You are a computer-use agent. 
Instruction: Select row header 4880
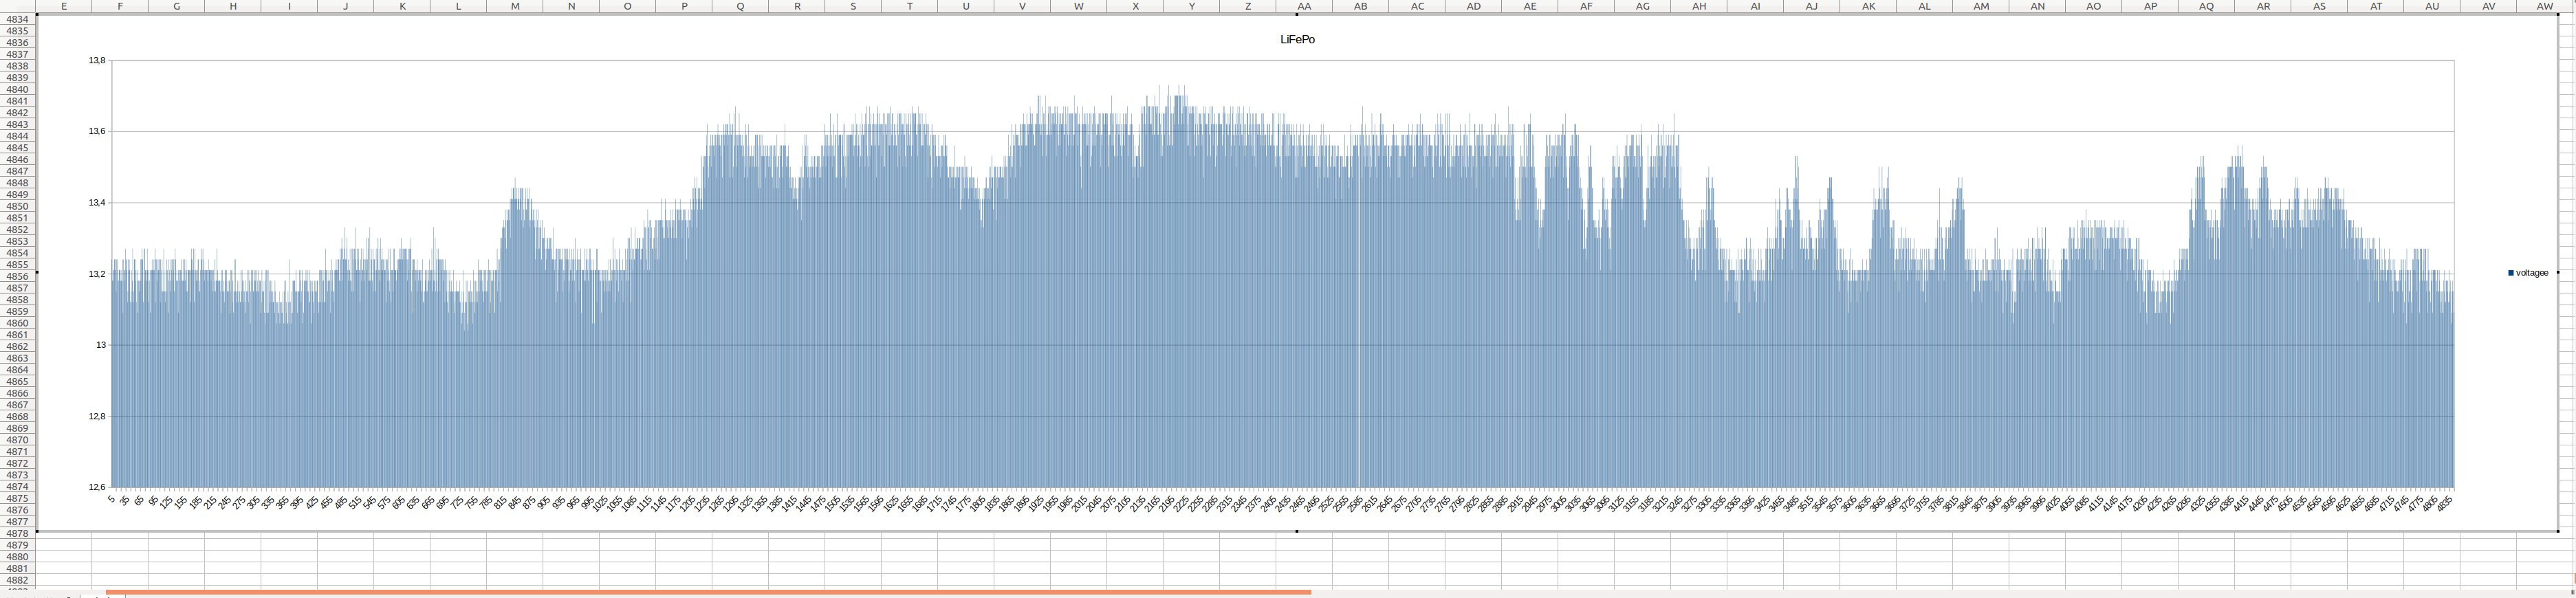(17, 557)
